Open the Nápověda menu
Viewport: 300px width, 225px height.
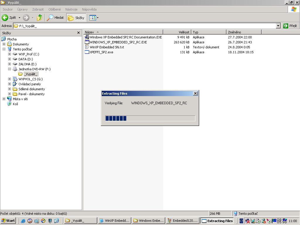pos(89,9)
